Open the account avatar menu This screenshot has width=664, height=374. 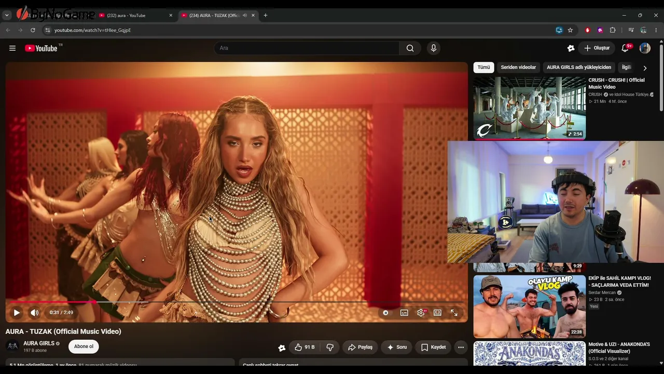[x=645, y=48]
